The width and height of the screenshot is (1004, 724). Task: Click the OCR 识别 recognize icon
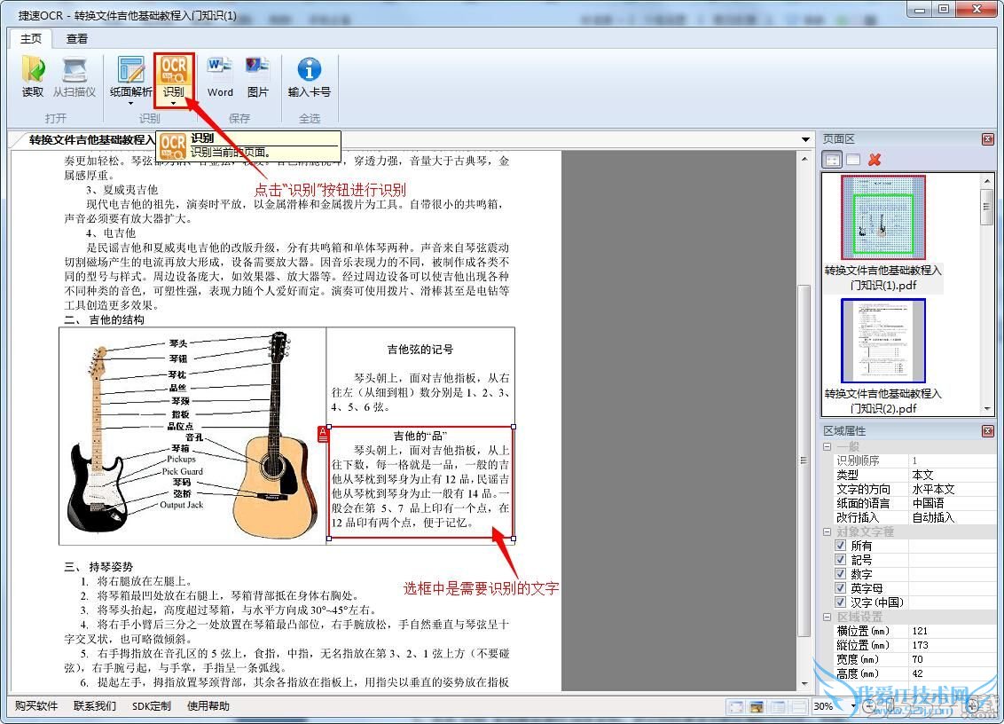(173, 70)
